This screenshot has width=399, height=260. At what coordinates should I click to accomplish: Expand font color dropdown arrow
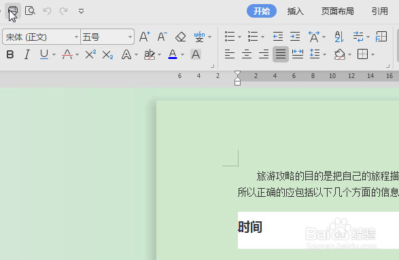pos(182,54)
